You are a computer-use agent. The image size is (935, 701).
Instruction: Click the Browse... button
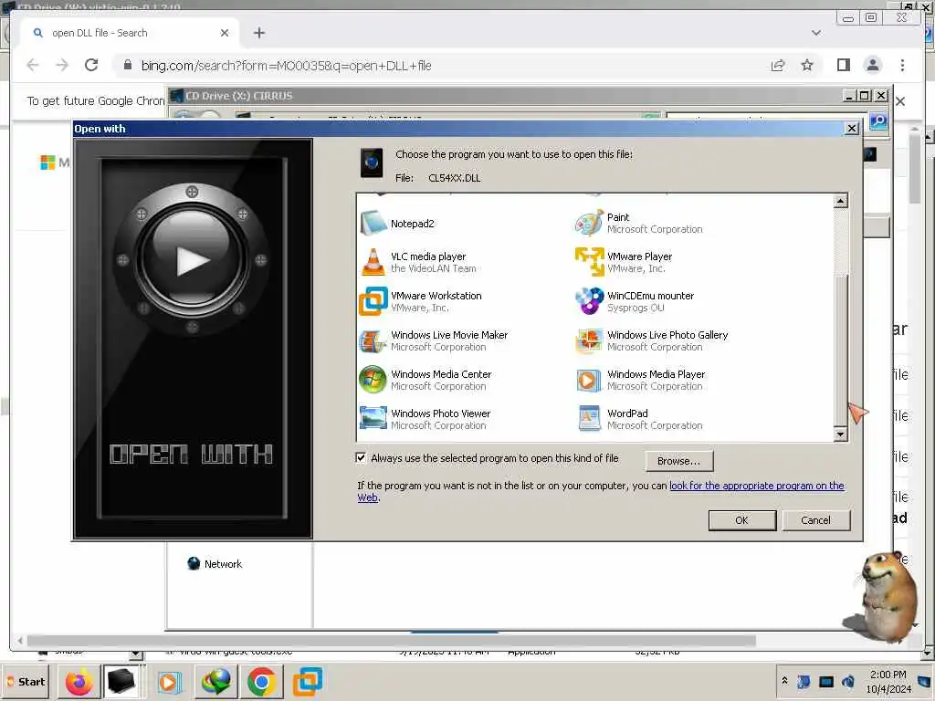(678, 461)
